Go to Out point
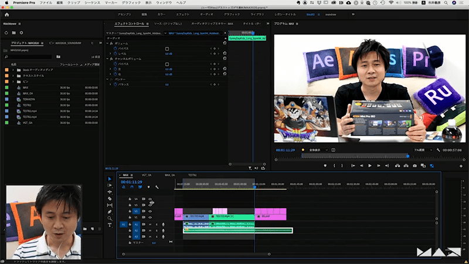 tap(387, 165)
